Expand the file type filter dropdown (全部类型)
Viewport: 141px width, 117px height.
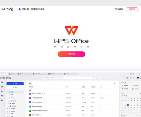pos(32,87)
